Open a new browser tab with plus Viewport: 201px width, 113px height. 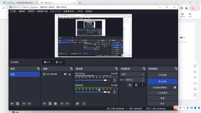(x=80, y=3)
